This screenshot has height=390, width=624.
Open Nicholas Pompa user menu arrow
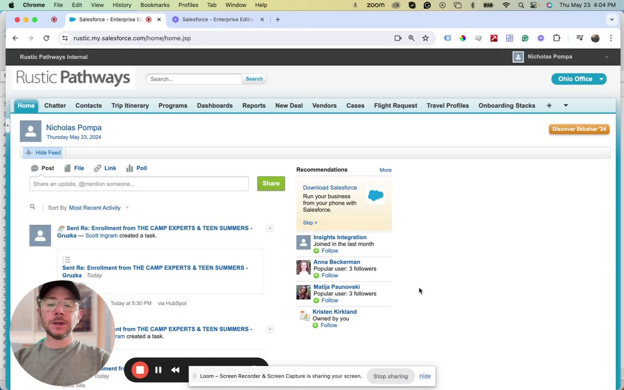[x=607, y=57]
